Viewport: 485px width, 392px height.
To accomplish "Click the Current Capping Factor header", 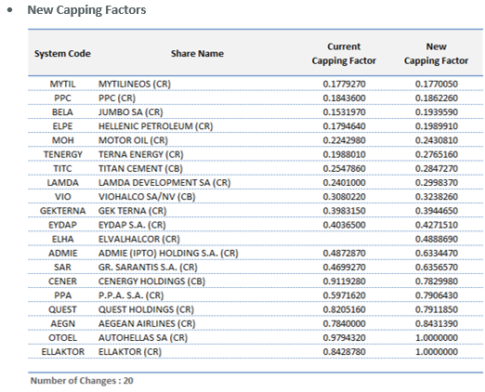I will (344, 54).
